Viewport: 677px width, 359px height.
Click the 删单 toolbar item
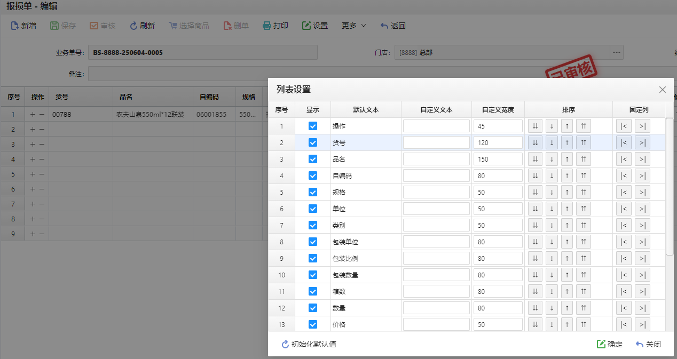coord(236,26)
